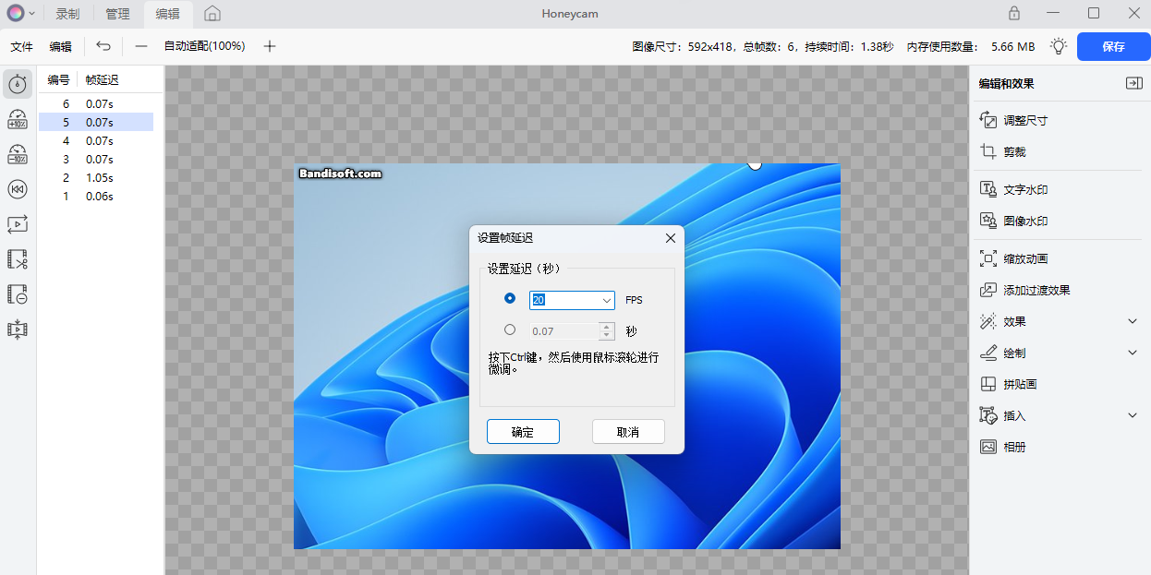The height and width of the screenshot is (575, 1151).
Task: Click the reverse playback sidebar icon
Action: [x=18, y=189]
